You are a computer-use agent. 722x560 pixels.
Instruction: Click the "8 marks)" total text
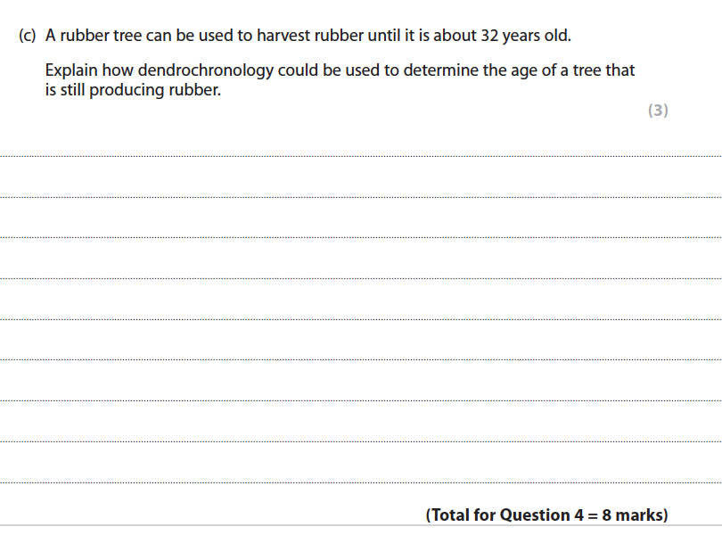(635, 515)
